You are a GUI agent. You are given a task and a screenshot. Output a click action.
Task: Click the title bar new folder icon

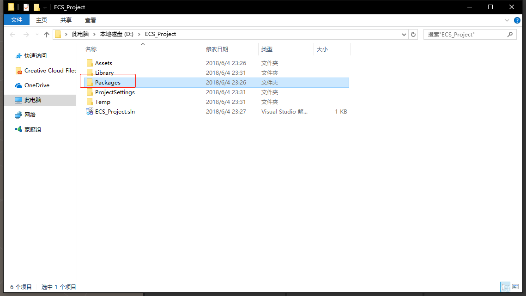pos(36,7)
